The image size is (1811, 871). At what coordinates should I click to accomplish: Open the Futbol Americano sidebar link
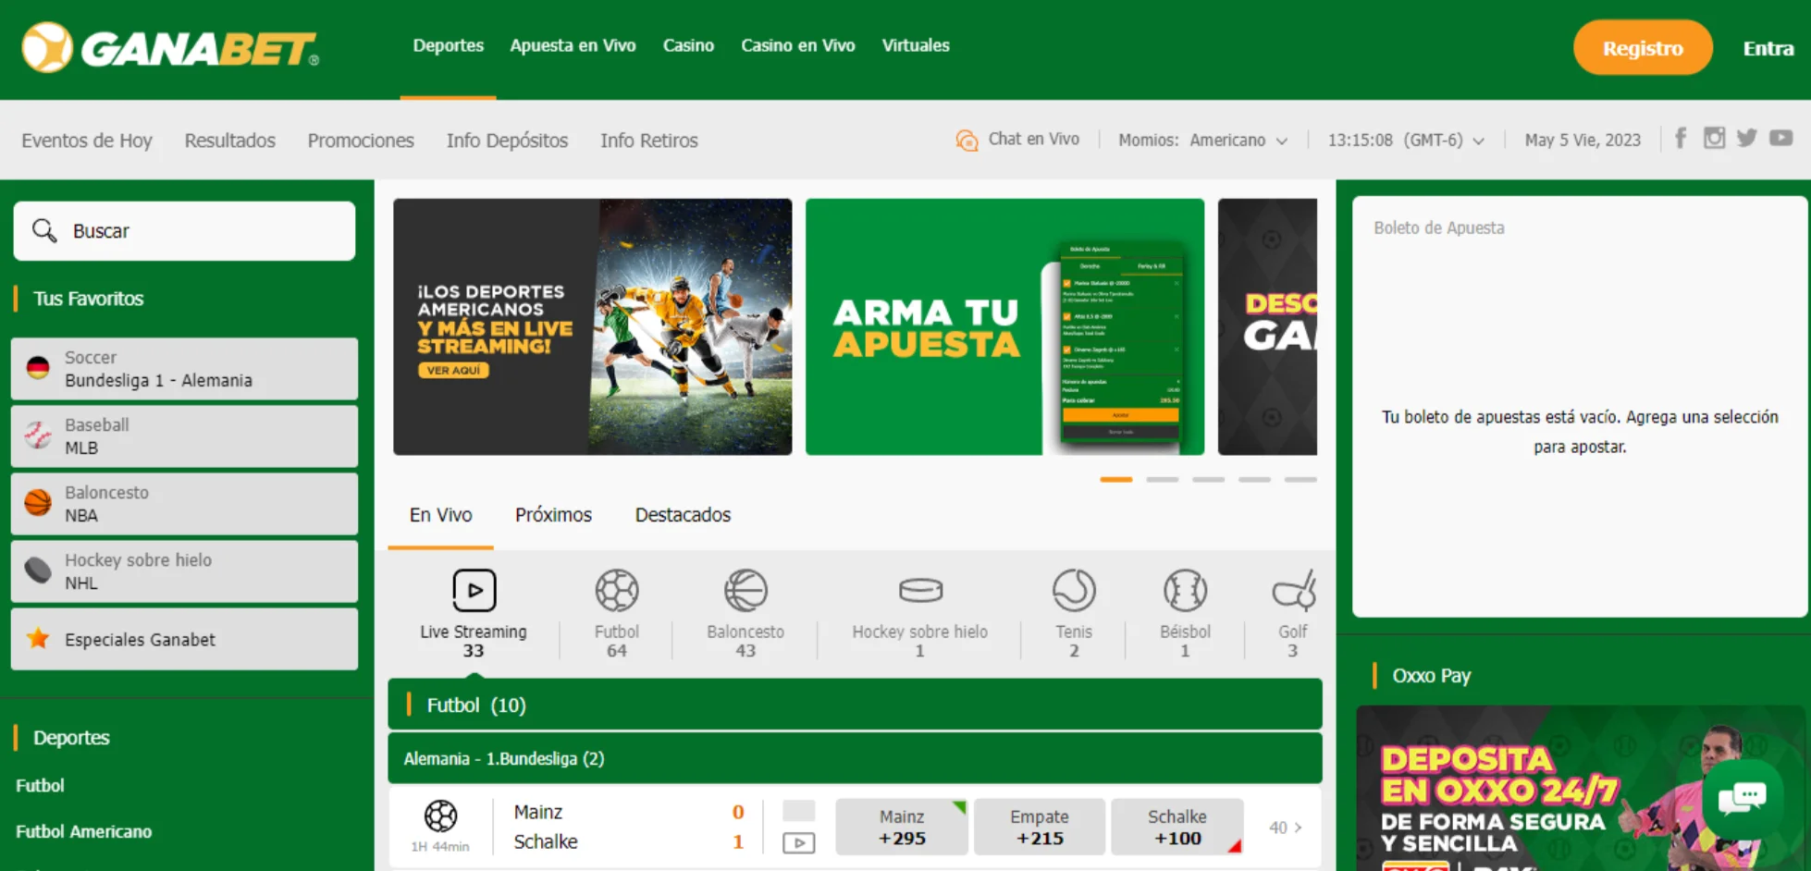tap(84, 831)
